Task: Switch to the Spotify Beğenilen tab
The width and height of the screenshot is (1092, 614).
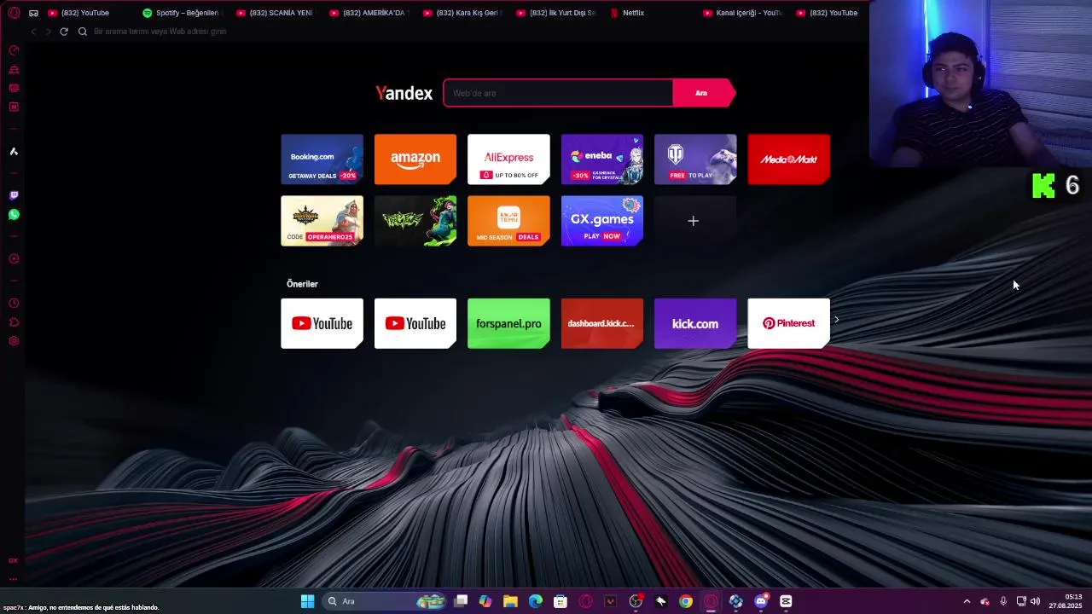Action: pos(181,13)
